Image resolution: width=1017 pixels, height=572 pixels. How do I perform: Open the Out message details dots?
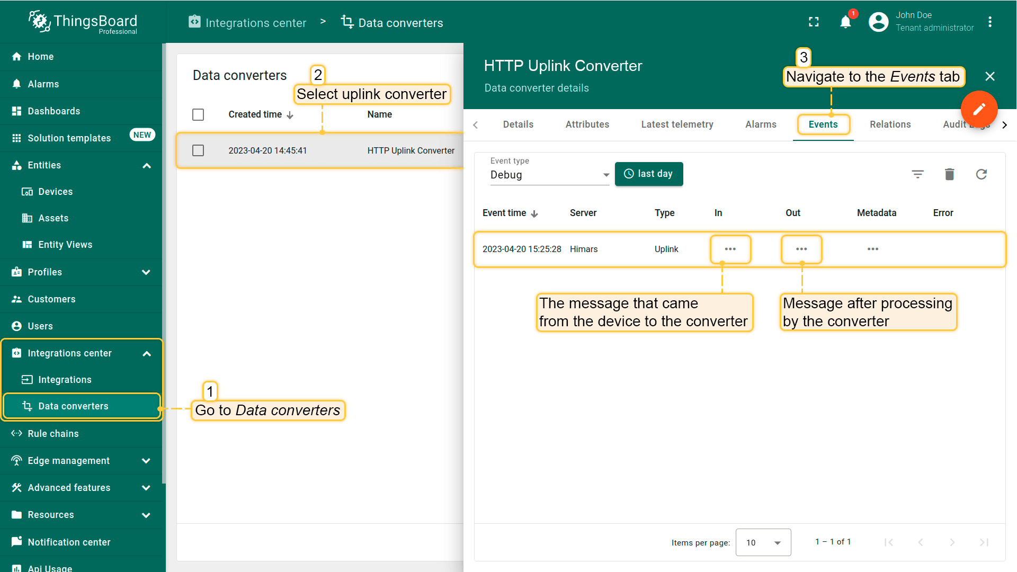coord(801,249)
